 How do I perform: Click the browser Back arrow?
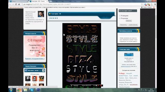pos(10,4)
